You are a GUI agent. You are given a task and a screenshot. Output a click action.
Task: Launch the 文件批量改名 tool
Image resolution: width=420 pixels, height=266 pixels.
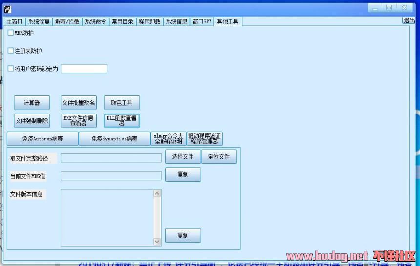79,103
